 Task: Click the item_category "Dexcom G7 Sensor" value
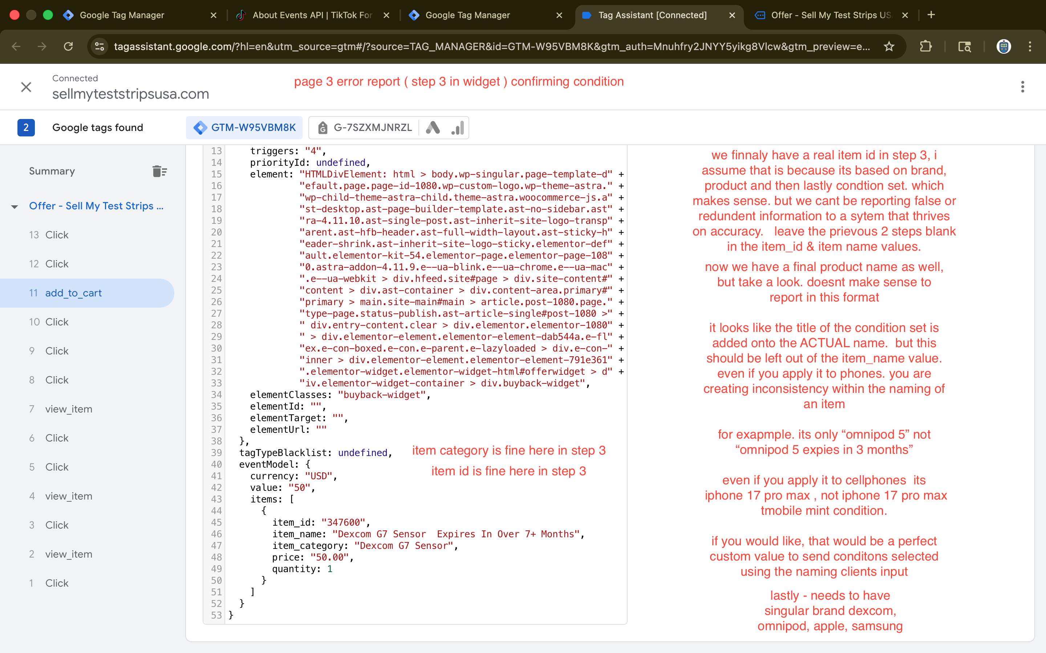(403, 546)
